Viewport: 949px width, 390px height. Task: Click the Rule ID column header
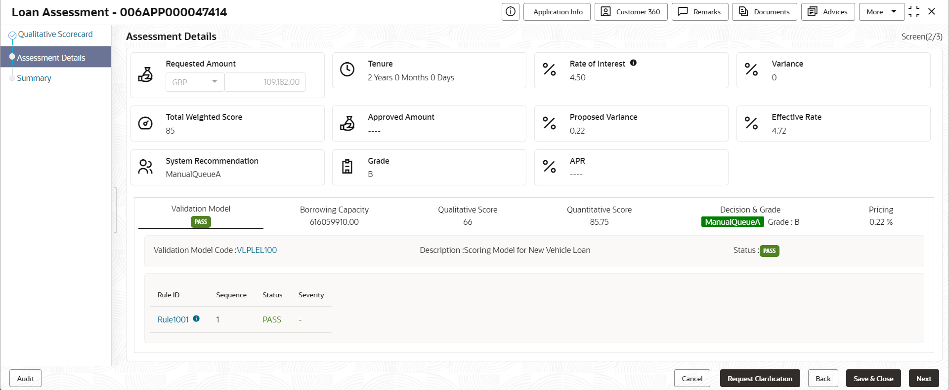169,295
